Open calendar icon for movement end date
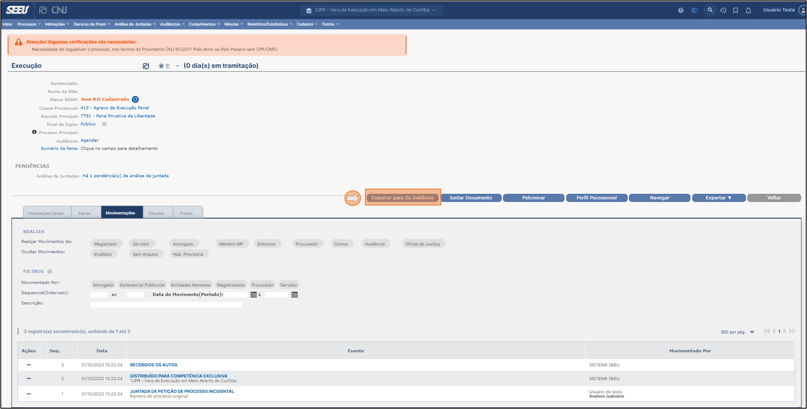The image size is (807, 409). tap(294, 295)
